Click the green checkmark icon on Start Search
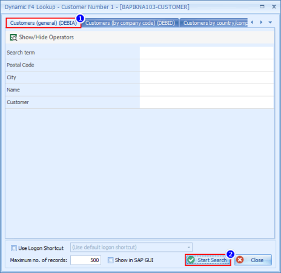Image resolution: width=281 pixels, height=273 pixels. coord(191,260)
